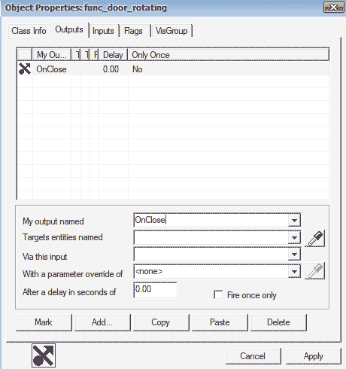Switch to the Class Info tab
The width and height of the screenshot is (346, 369).
[29, 31]
